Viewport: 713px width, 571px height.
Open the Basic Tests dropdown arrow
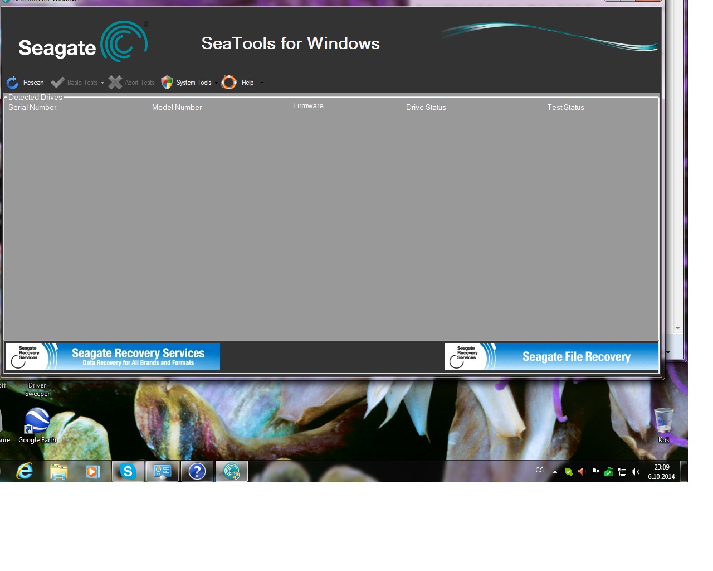click(x=102, y=83)
